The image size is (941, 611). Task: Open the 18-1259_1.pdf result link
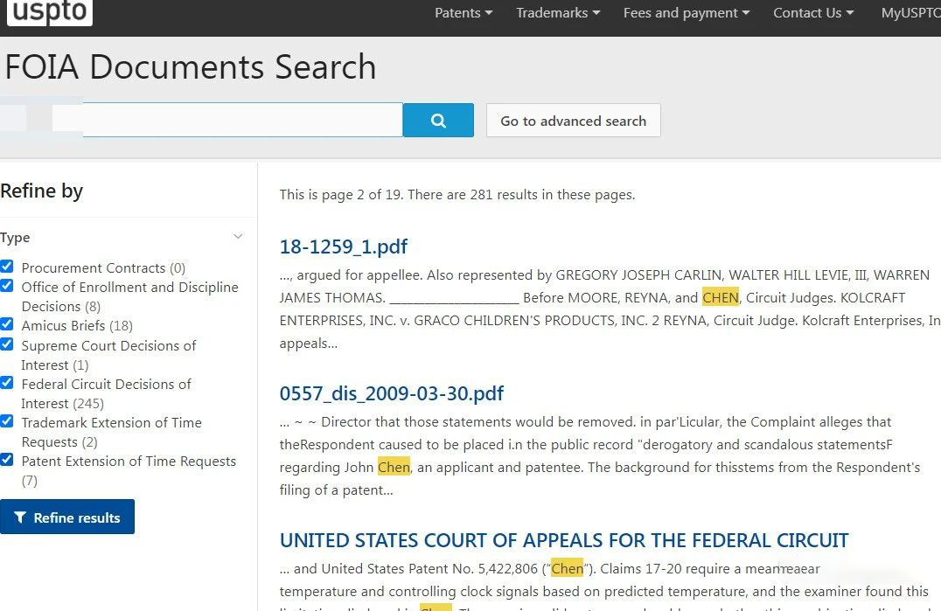[x=344, y=246]
